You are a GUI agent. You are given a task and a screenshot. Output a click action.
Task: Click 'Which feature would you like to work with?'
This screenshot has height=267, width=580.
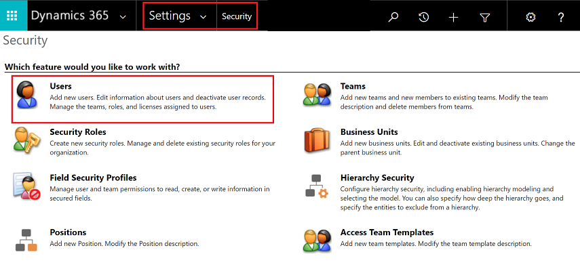92,67
